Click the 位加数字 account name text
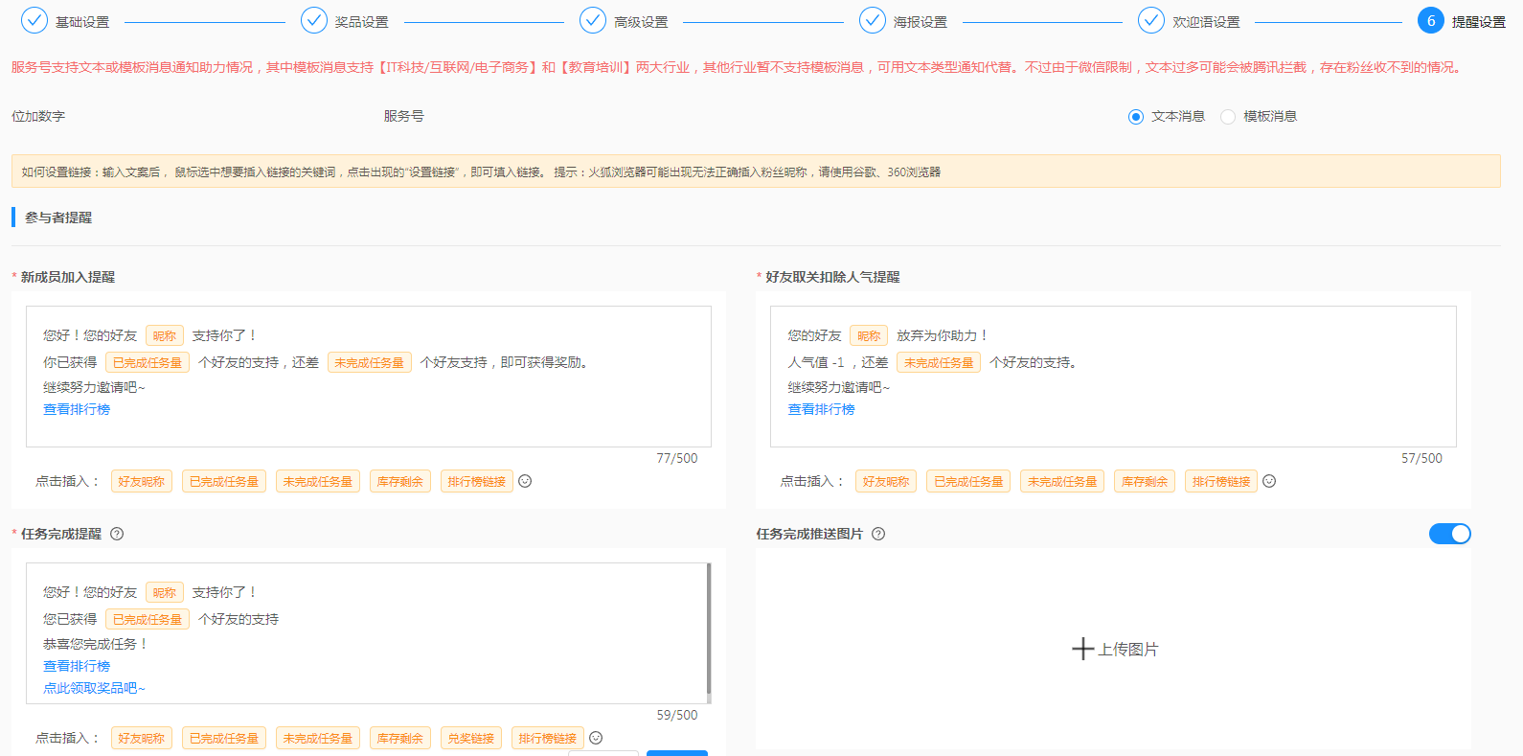 coord(38,116)
